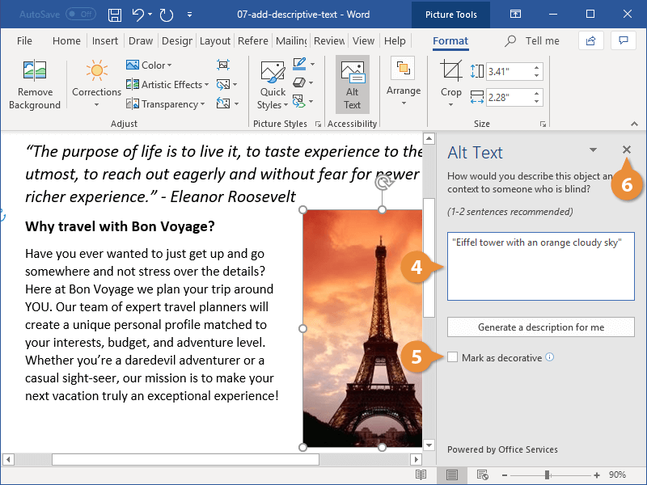Select the Picture Tools Format tab
The image size is (647, 485).
450,41
